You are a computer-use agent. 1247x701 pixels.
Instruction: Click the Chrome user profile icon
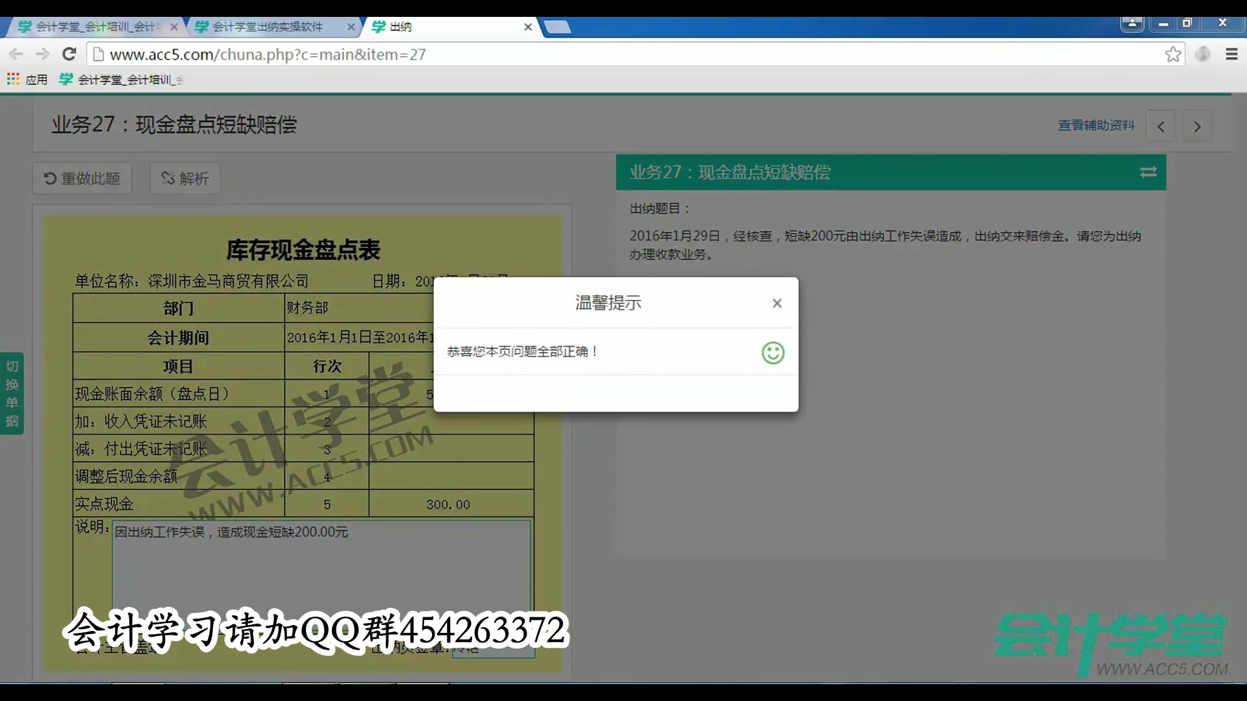(1132, 23)
